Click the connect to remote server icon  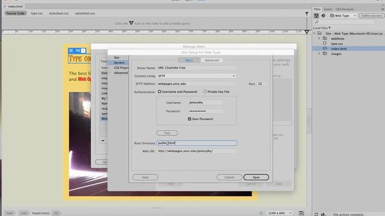pyautogui.click(x=316, y=16)
